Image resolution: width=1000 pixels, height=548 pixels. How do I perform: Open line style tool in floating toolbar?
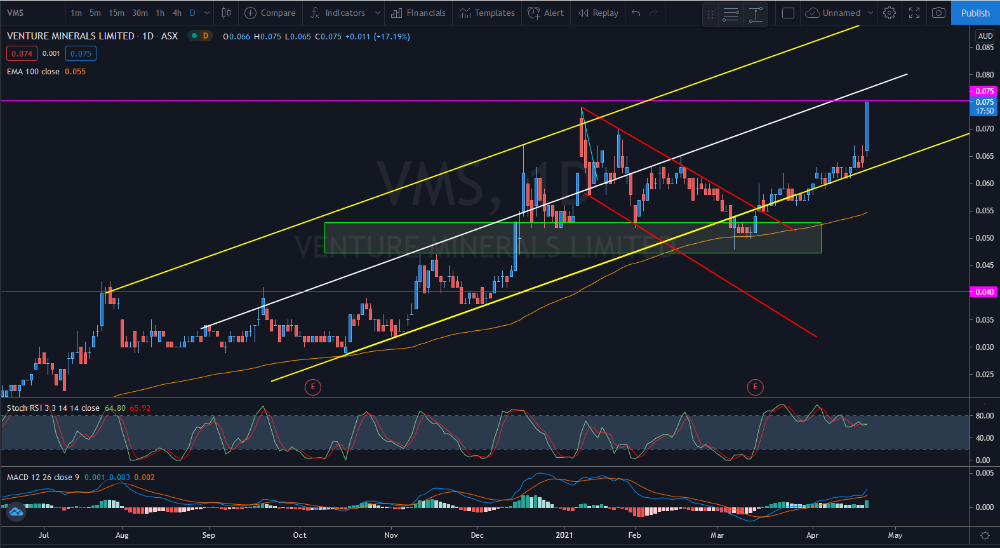pyautogui.click(x=731, y=14)
